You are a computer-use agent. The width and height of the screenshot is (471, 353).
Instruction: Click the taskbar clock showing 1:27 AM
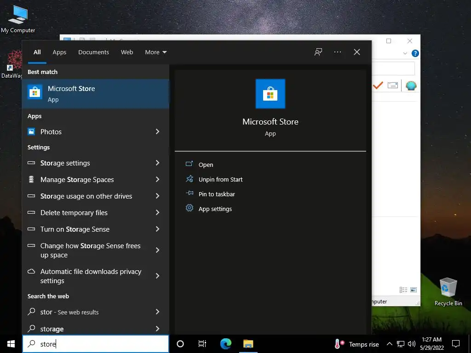tap(431, 344)
